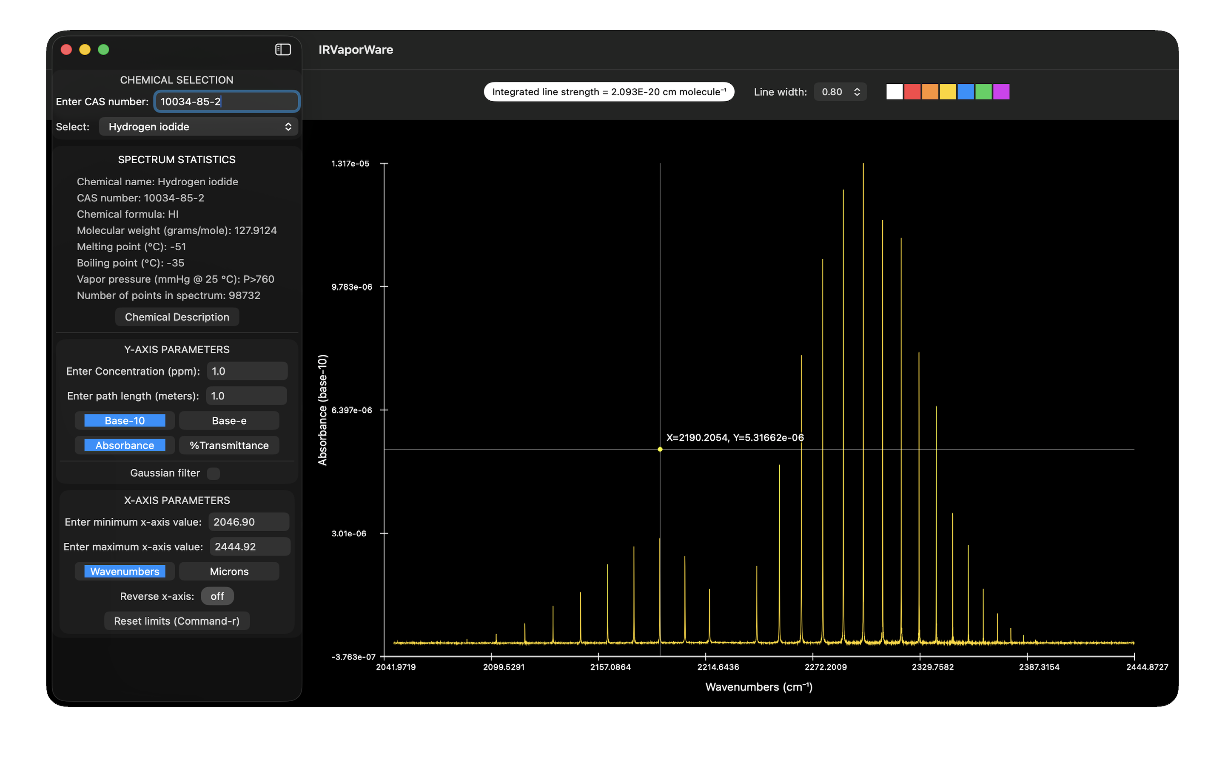
Task: Enable the Gaussian filter checkbox
Action: (x=214, y=473)
